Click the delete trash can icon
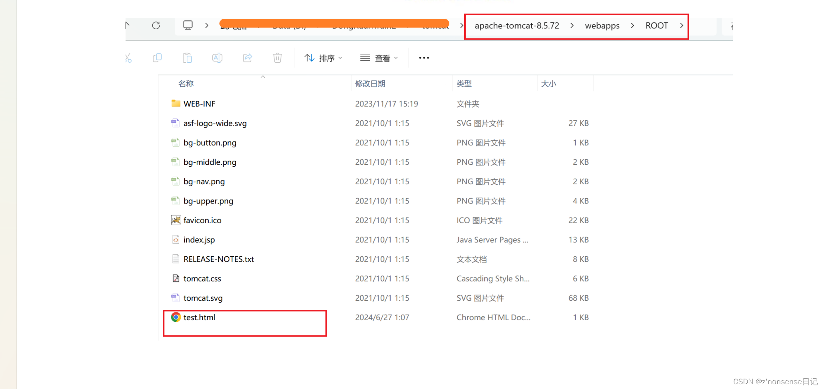This screenshot has height=389, width=824. [277, 58]
